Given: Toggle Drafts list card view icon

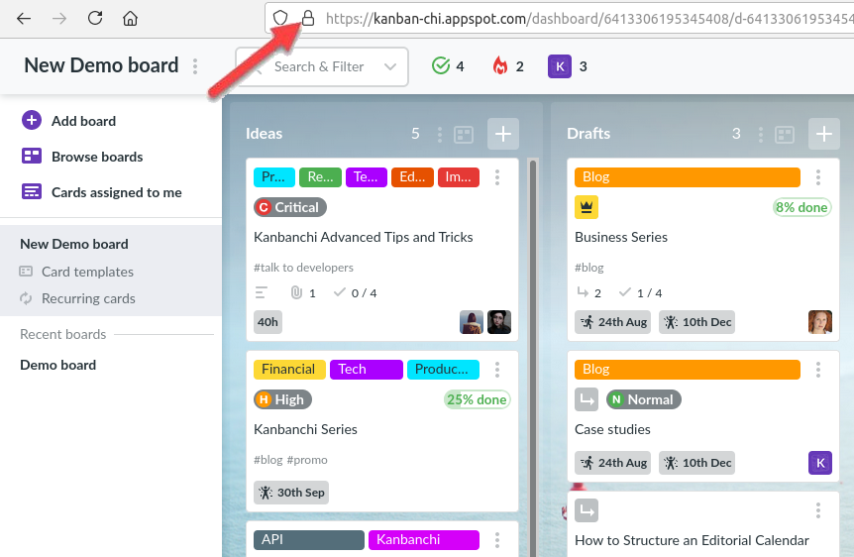Looking at the screenshot, I should [x=785, y=134].
